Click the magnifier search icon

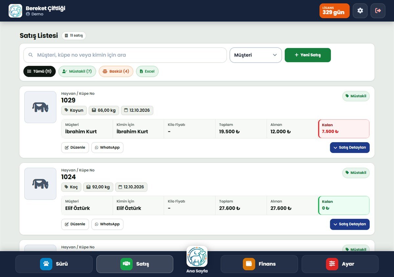31,55
